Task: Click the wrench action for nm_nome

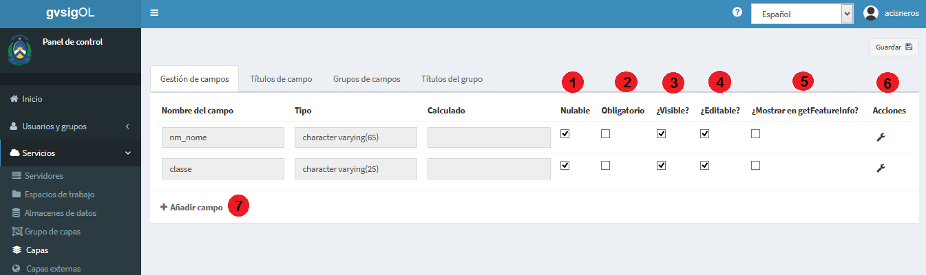Action: pos(880,137)
